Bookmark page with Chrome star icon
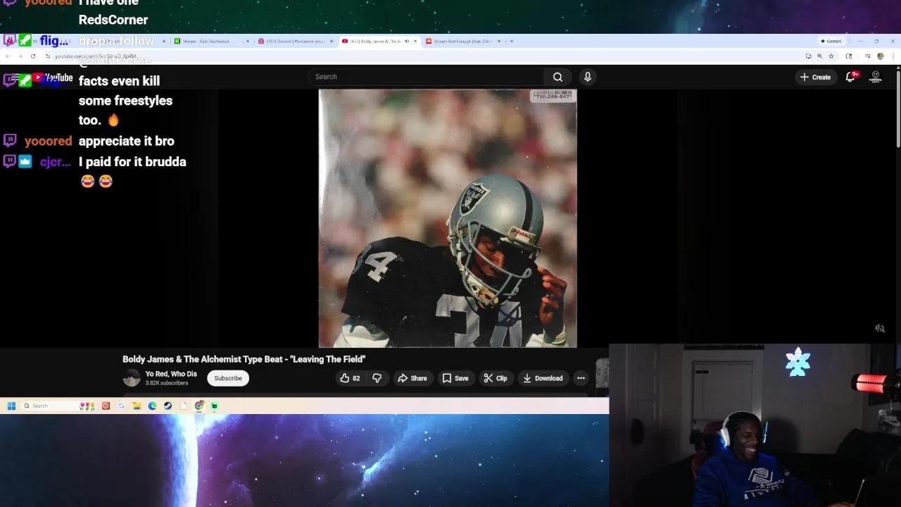901x507 pixels. (831, 56)
